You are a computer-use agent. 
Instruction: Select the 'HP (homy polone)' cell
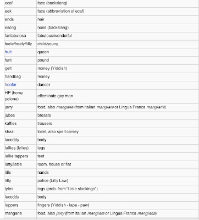20,96
